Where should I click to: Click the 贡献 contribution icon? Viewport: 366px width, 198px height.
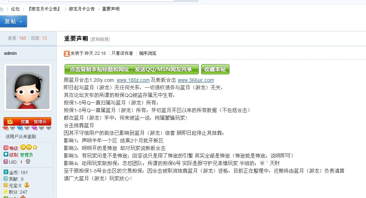pyautogui.click(x=6, y=179)
